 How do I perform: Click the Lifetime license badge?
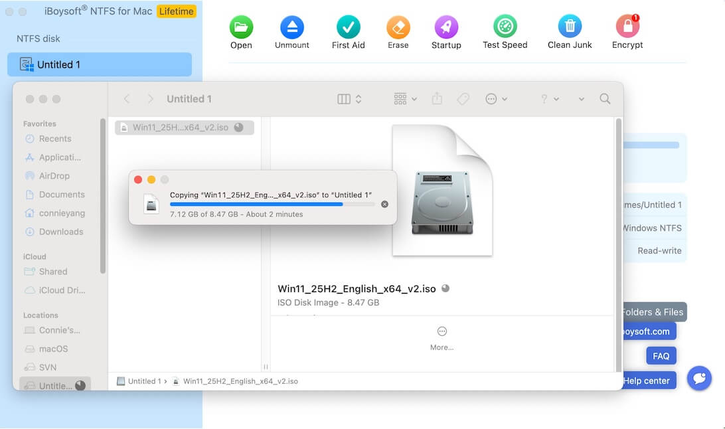177,11
